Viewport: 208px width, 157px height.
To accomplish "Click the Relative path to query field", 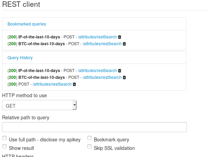I will [94, 127].
